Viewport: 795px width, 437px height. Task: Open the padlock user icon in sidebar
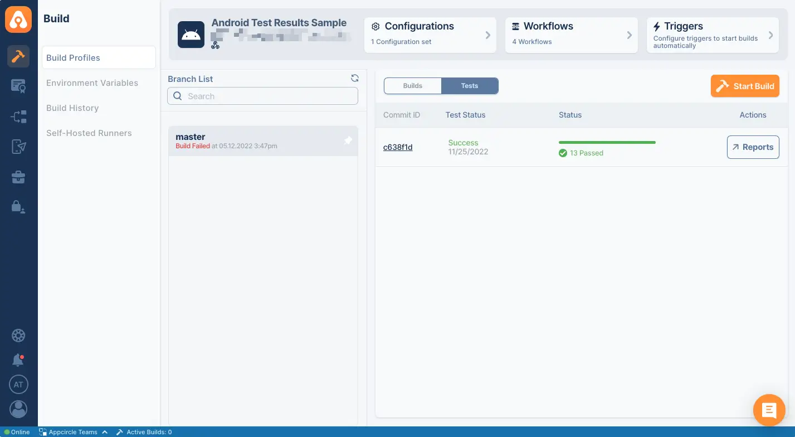tap(18, 207)
